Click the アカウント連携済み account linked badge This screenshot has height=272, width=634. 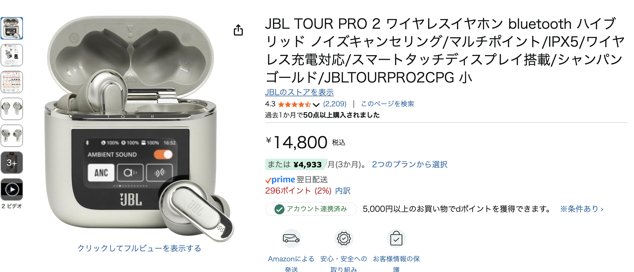tap(311, 209)
